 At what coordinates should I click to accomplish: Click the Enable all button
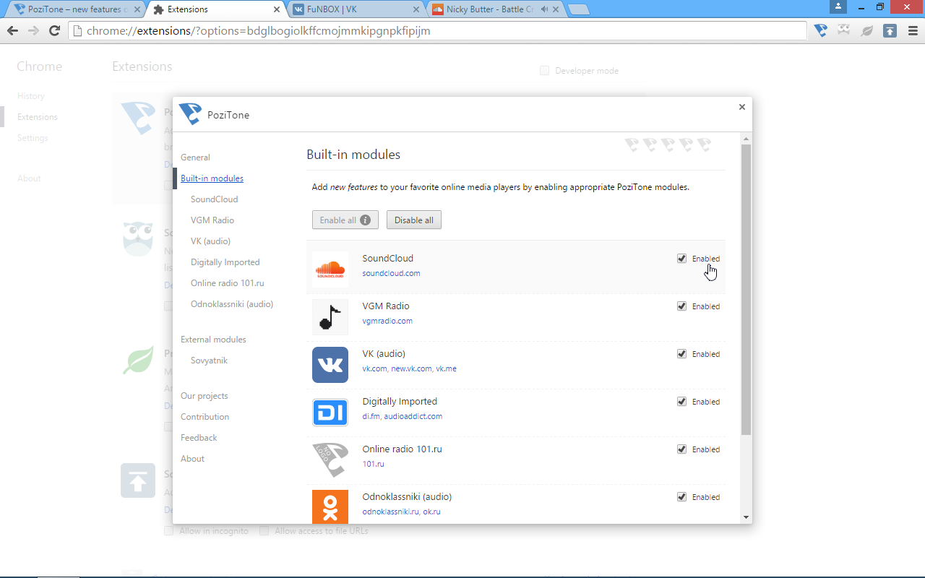click(345, 220)
